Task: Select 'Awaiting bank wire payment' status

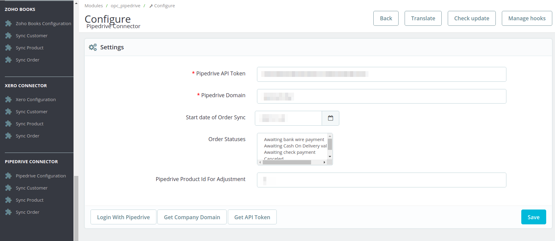Action: click(294, 139)
